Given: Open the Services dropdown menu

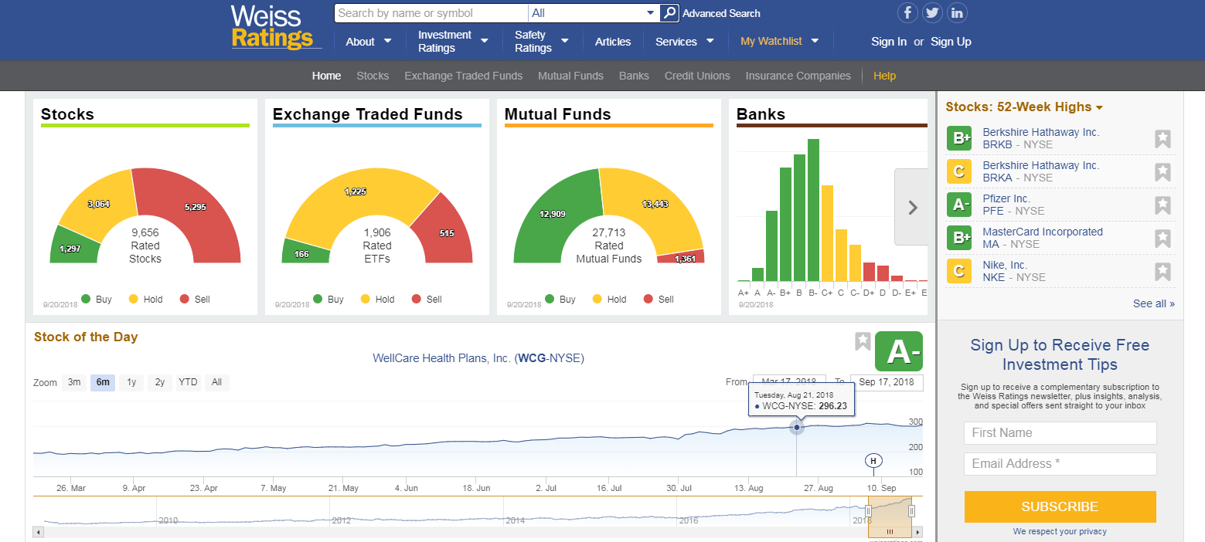Looking at the screenshot, I should pos(683,42).
